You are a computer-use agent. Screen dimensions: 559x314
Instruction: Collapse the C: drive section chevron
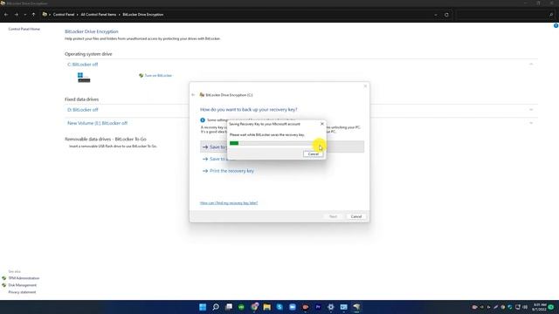[531, 64]
